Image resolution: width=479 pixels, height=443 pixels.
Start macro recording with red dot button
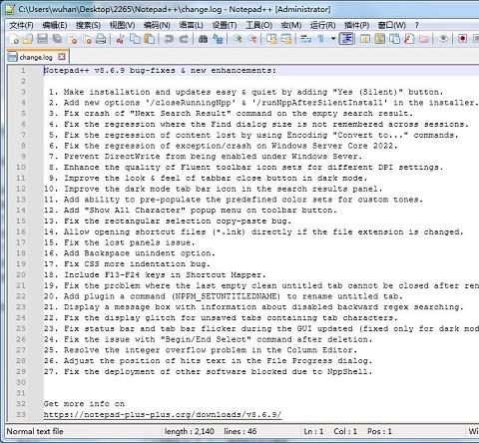tap(462, 39)
